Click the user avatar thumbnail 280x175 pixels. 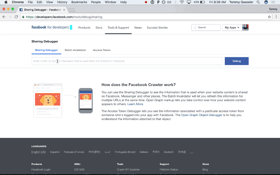(x=245, y=28)
